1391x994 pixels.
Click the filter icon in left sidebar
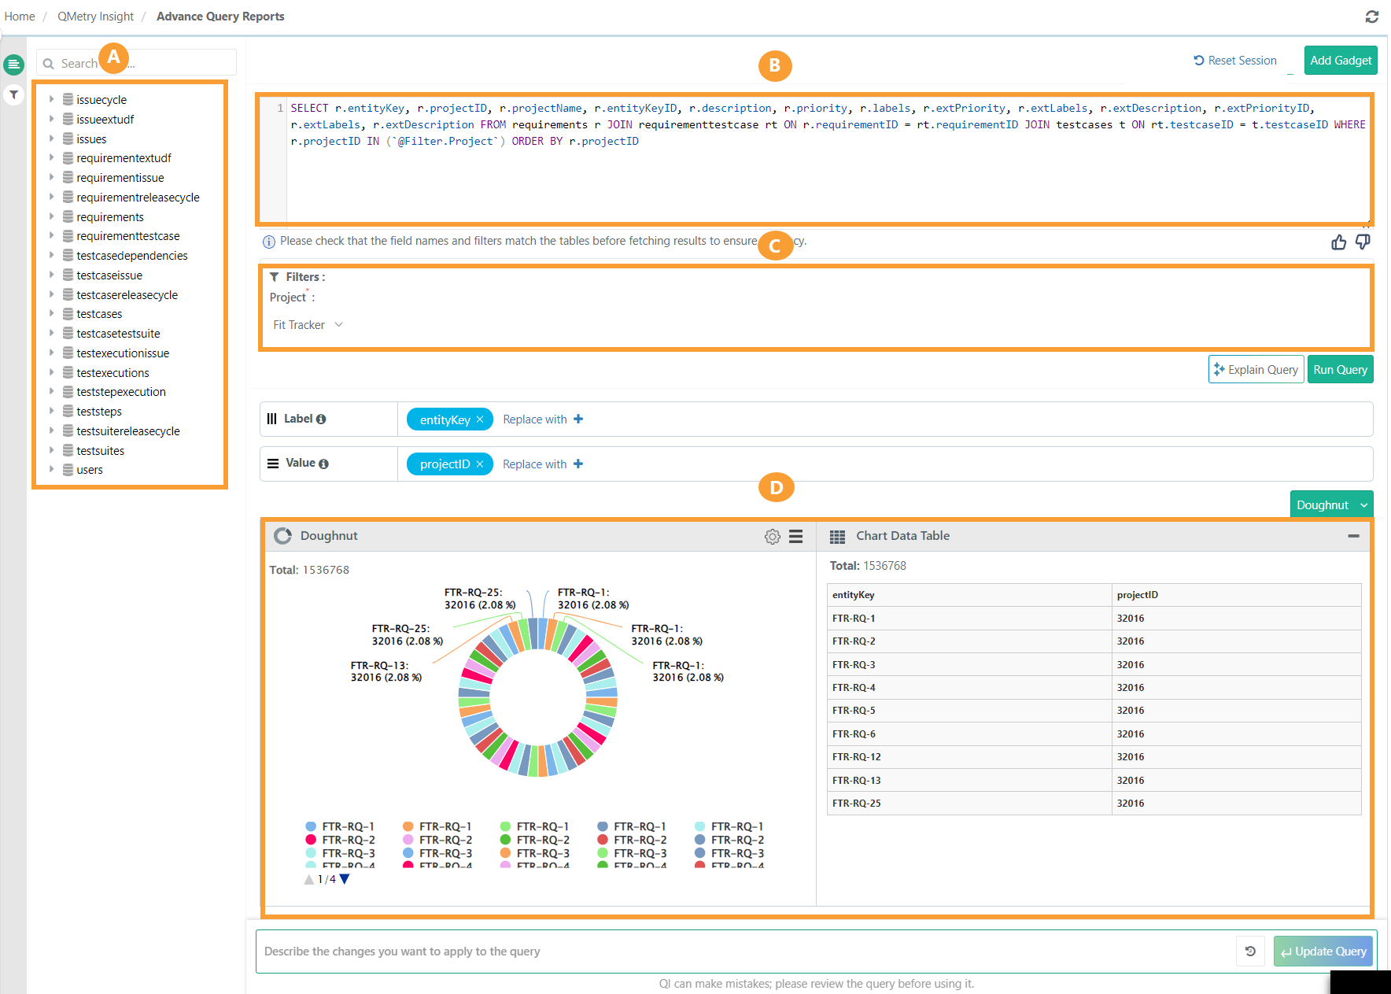pos(14,94)
